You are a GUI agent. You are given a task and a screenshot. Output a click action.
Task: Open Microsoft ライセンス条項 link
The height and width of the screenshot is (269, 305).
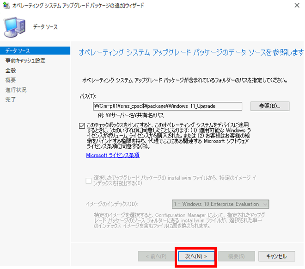click(113, 155)
